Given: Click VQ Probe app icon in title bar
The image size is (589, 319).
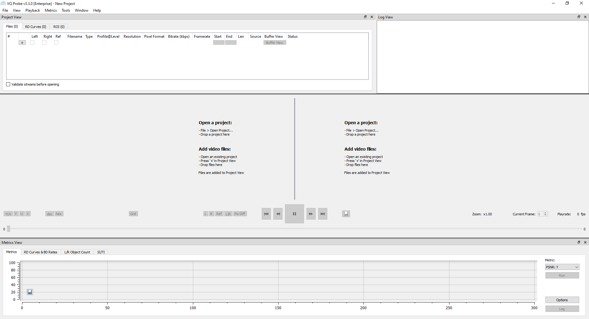Looking at the screenshot, I should point(3,3).
